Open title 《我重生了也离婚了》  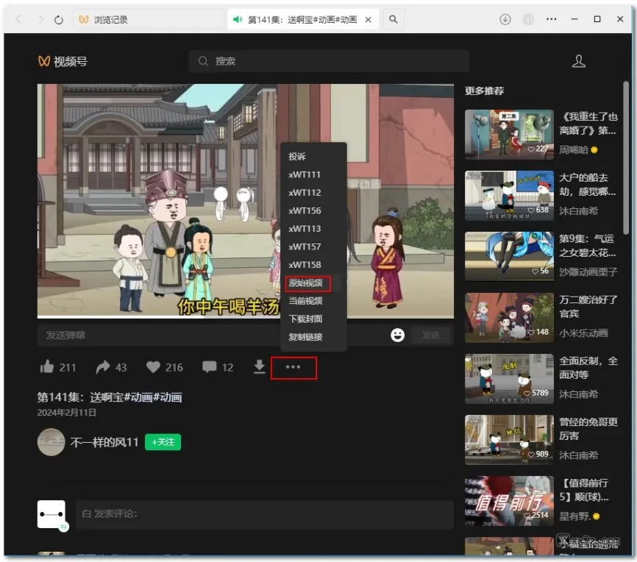[x=588, y=124]
